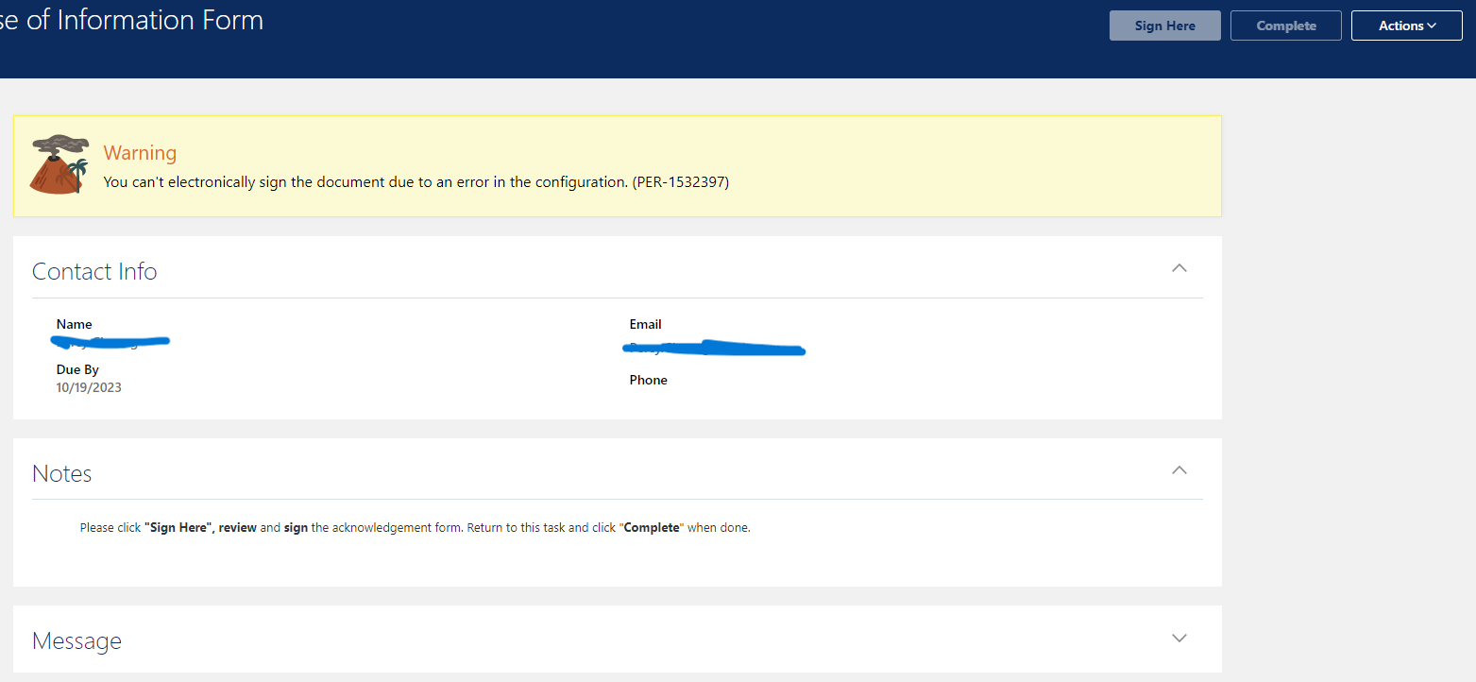Open the Actions dropdown menu
The height and width of the screenshot is (682, 1476).
[1407, 26]
